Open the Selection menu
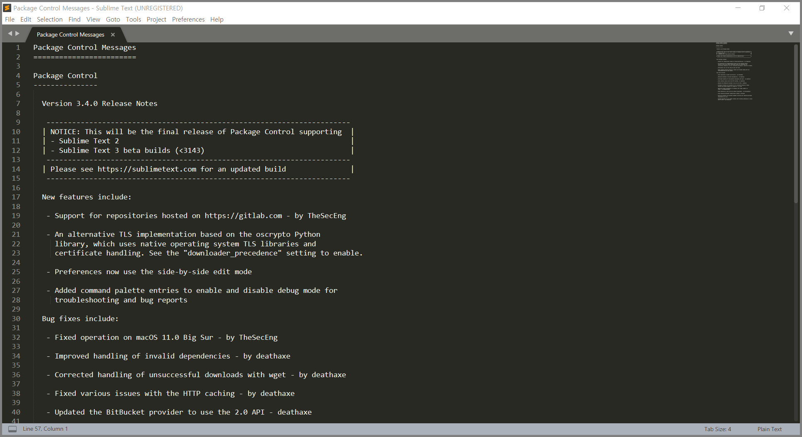This screenshot has height=437, width=802. (x=49, y=19)
